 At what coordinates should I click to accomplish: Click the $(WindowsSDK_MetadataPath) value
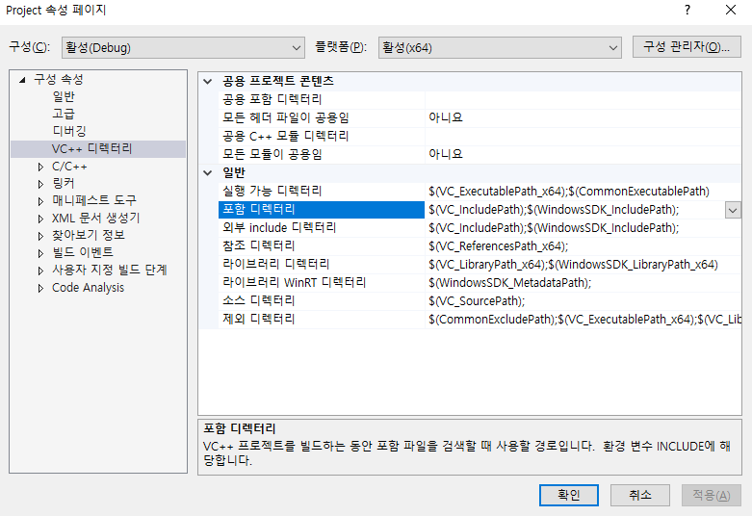(x=583, y=282)
